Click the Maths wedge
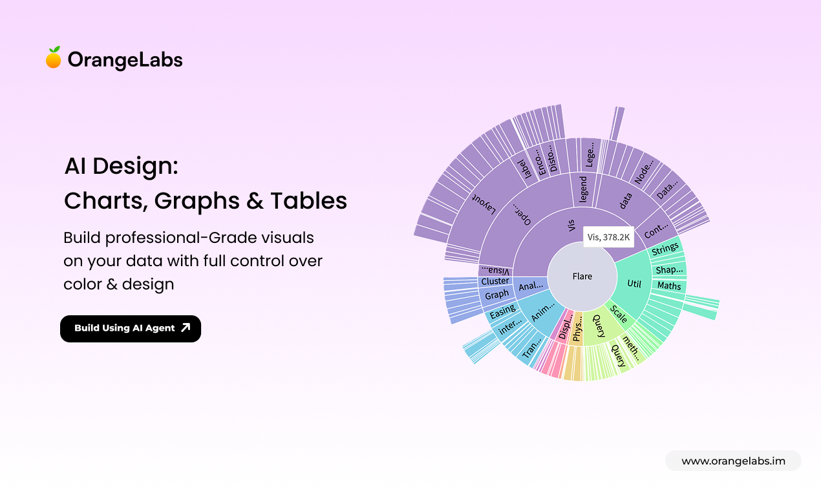 click(x=668, y=286)
